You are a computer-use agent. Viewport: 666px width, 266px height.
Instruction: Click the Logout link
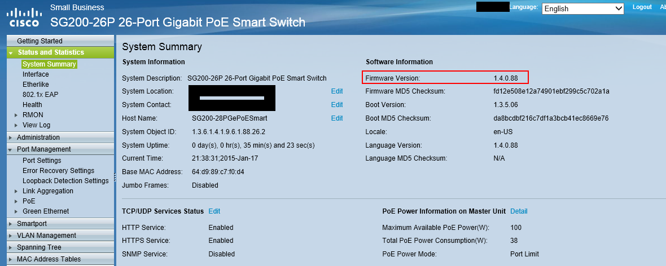pyautogui.click(x=642, y=7)
